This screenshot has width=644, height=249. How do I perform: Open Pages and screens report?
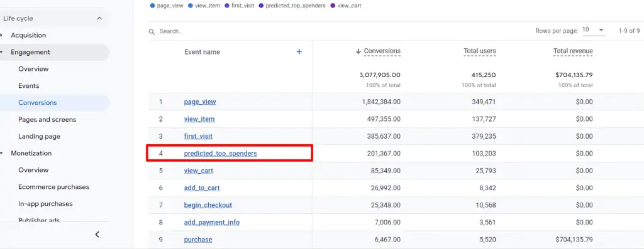click(47, 120)
